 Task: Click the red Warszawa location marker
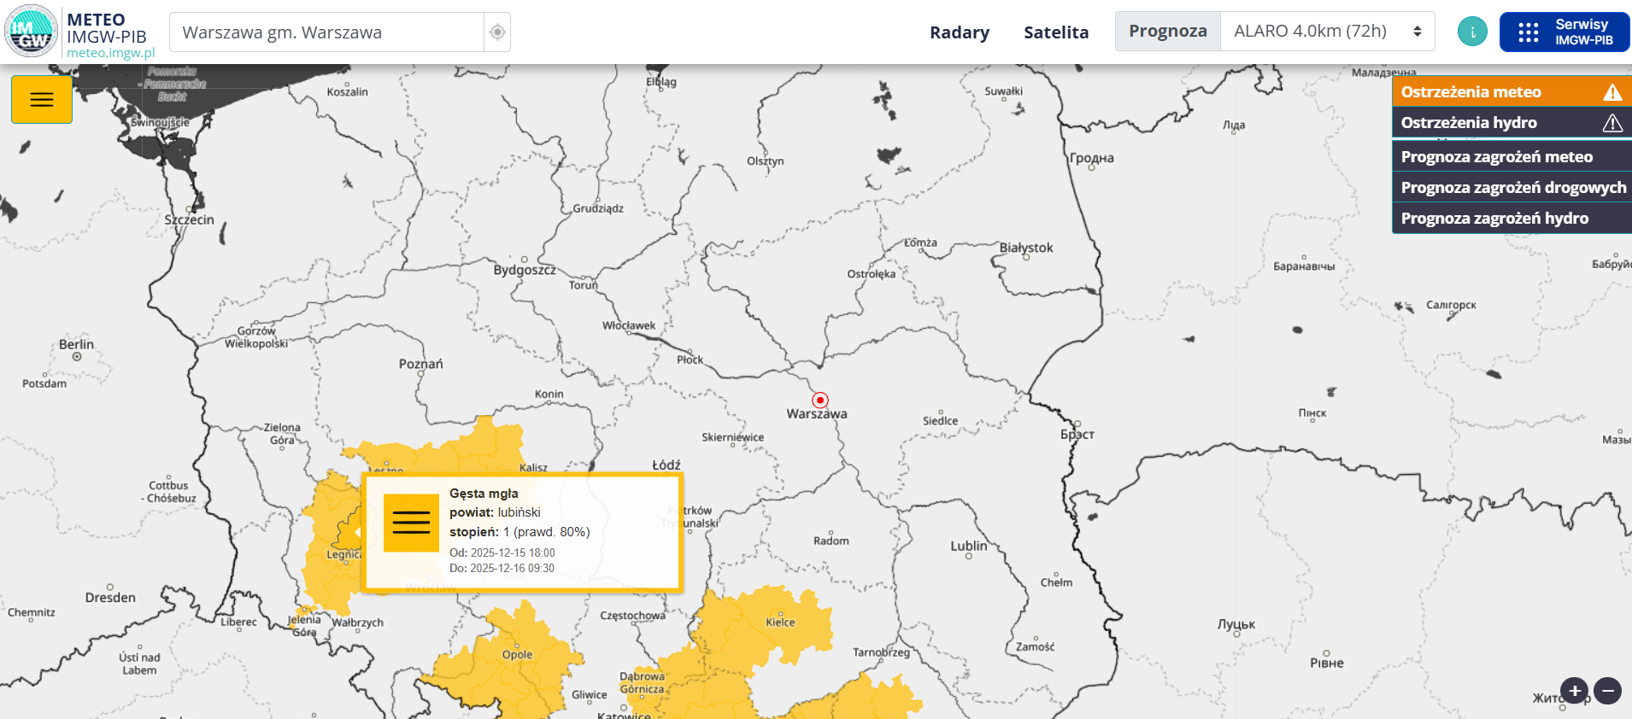click(819, 400)
